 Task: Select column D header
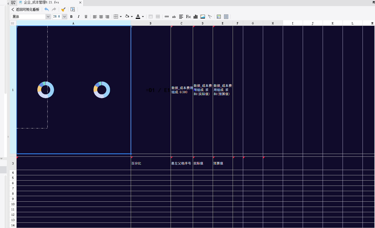point(203,24)
